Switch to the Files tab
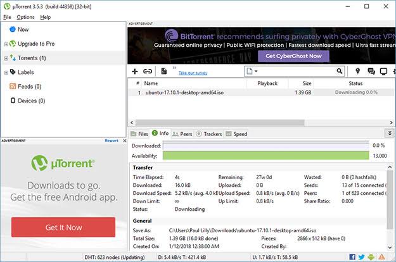The image size is (396, 262). tap(139, 134)
